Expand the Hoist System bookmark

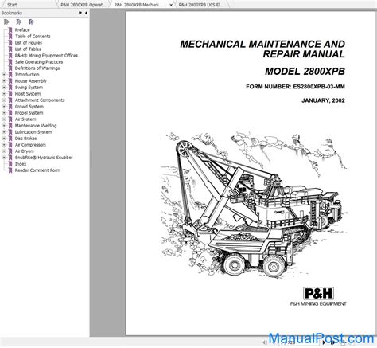point(4,94)
